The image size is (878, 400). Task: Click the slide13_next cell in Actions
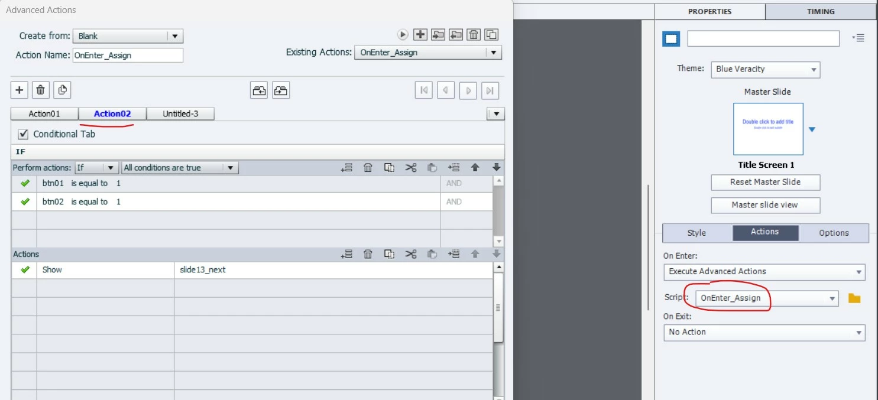coord(334,269)
